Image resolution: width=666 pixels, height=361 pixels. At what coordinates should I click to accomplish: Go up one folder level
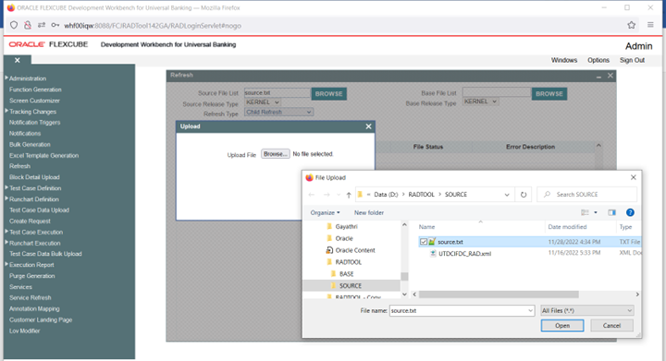[x=349, y=195]
